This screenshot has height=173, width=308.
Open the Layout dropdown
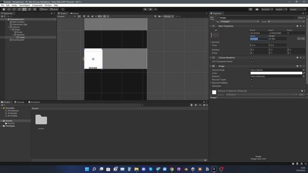coord(297,9)
